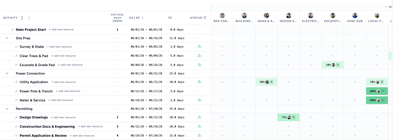Click the Local P... resource avatar

pyautogui.click(x=377, y=16)
